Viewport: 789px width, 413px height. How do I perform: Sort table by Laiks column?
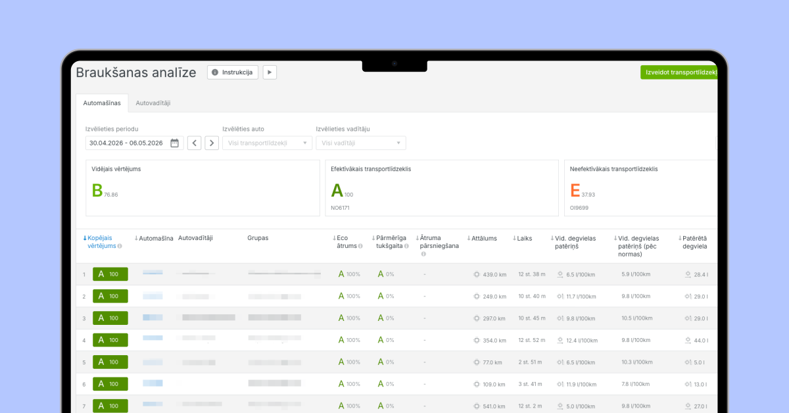point(523,238)
